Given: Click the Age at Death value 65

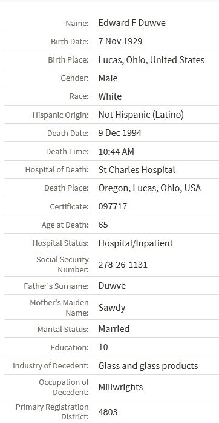Looking at the screenshot, I should pos(103,225).
